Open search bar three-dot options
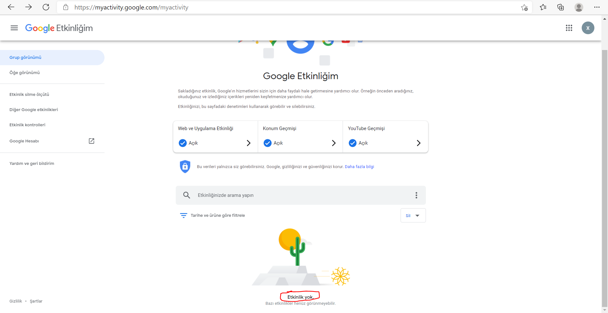Viewport: 608px width, 313px height. (416, 195)
